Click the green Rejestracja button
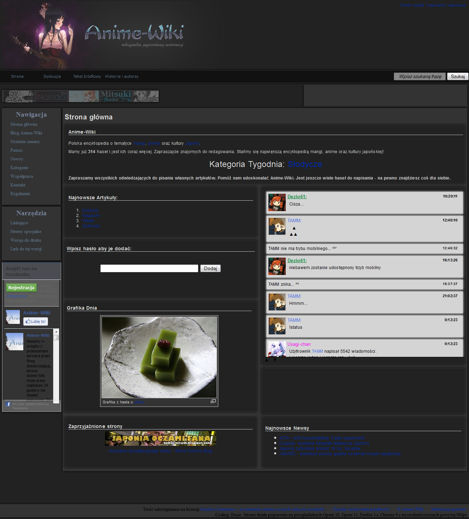The width and height of the screenshot is (469, 519). (x=21, y=287)
